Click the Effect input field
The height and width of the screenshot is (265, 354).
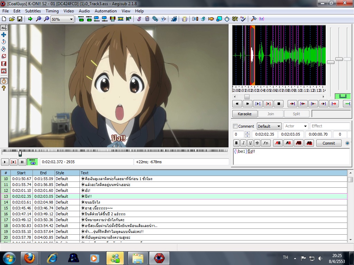coord(330,126)
